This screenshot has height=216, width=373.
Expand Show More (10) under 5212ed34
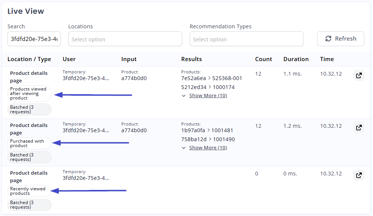point(208,95)
